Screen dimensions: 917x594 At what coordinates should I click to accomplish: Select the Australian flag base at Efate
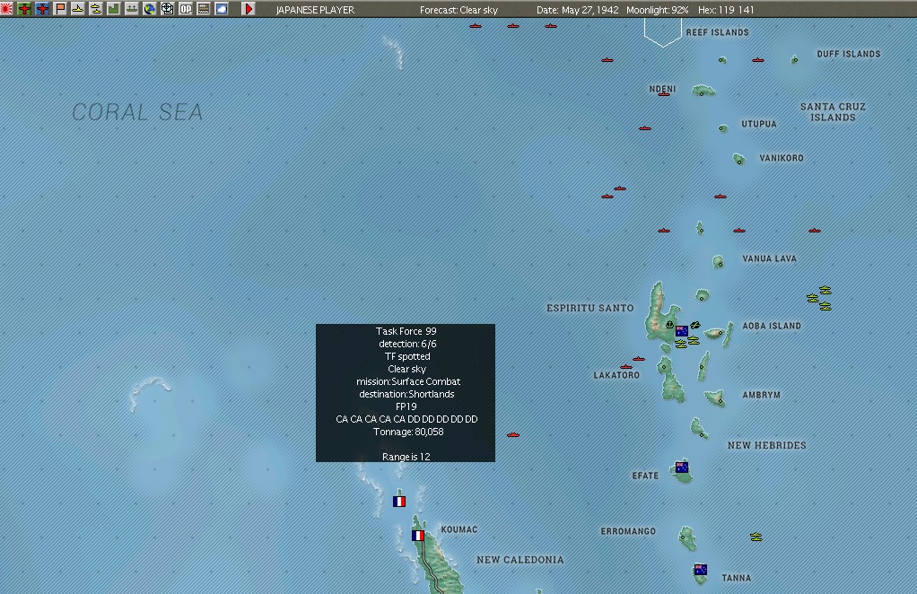(x=681, y=467)
